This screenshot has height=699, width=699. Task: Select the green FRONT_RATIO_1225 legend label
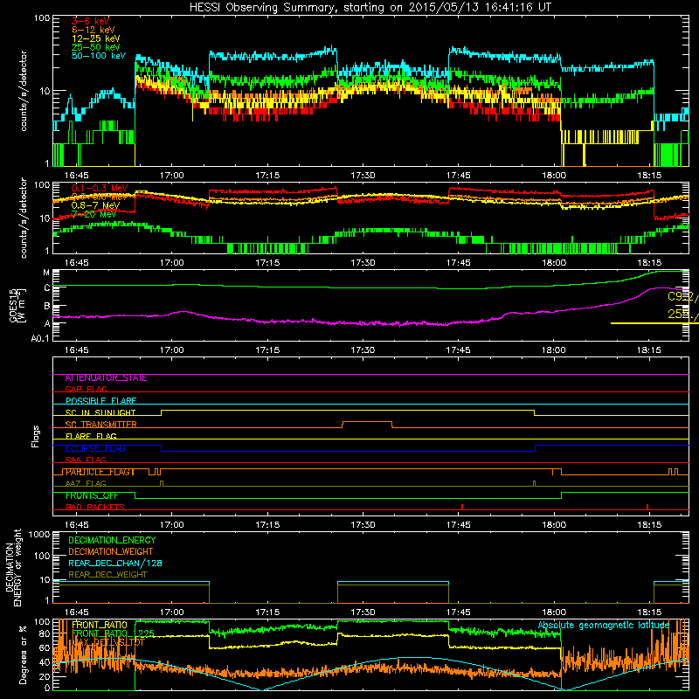pos(113,633)
